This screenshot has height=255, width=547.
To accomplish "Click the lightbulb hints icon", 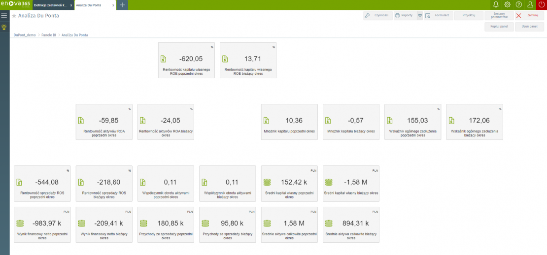I will [4, 28].
